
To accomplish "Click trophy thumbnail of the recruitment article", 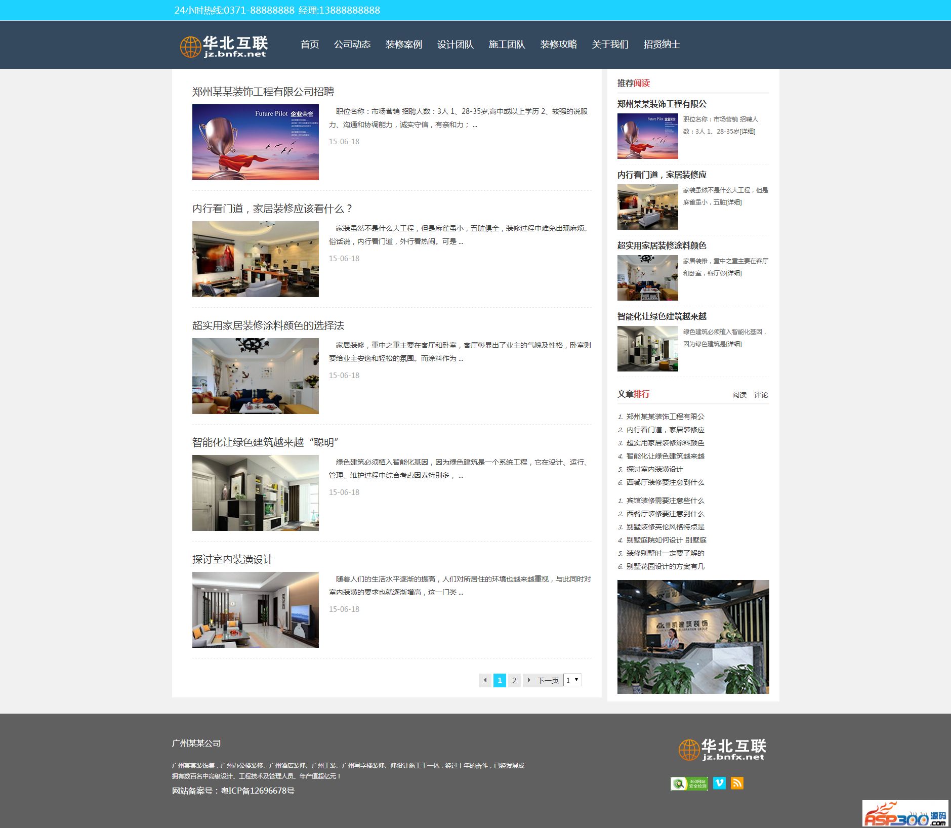I will [x=256, y=142].
